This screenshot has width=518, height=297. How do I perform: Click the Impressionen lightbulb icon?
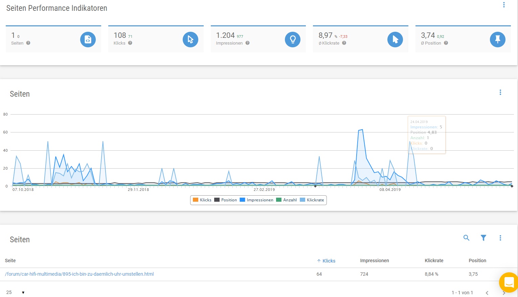pyautogui.click(x=293, y=40)
